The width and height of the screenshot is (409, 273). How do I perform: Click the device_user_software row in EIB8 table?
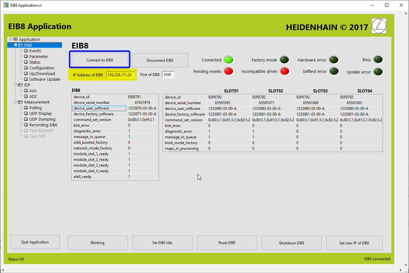coord(115,109)
